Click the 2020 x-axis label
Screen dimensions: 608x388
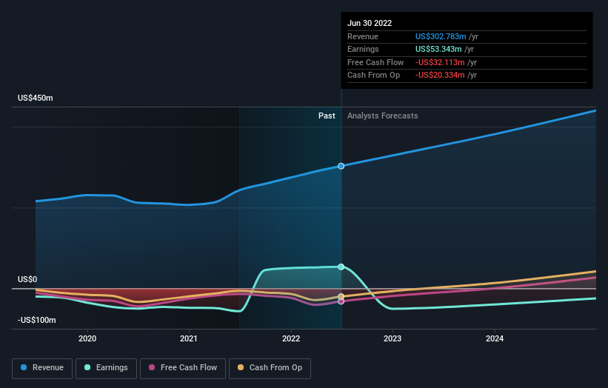(87, 338)
